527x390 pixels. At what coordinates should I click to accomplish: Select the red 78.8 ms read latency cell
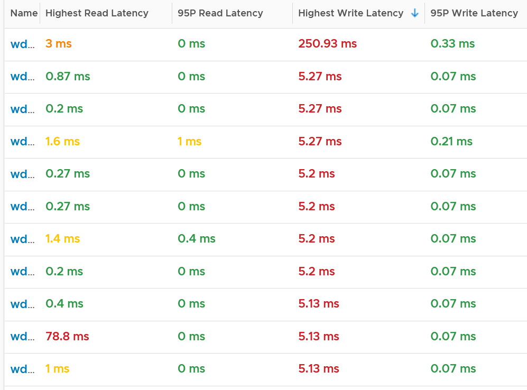67,336
